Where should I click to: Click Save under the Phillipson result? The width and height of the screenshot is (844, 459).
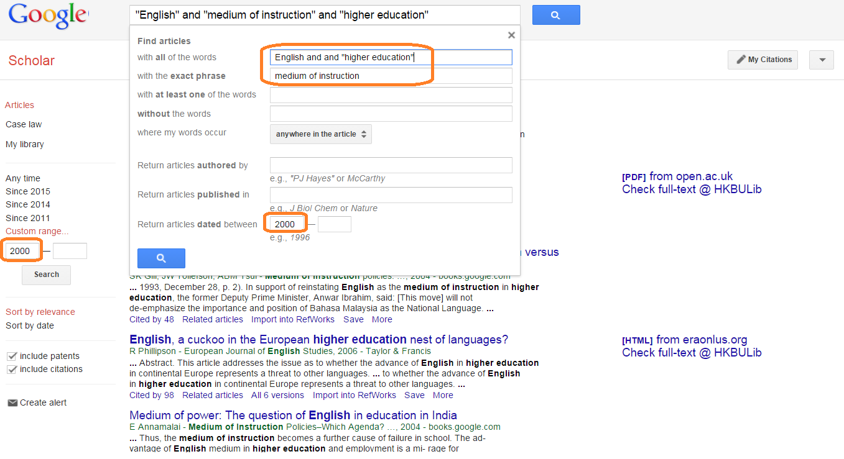coord(415,395)
